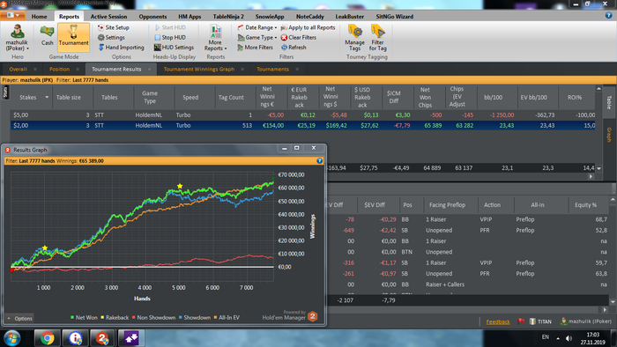Open Site Setup options
Screen dimensions: 617x347
pyautogui.click(x=114, y=27)
